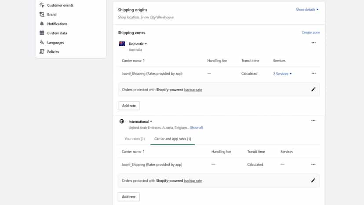This screenshot has height=205, width=364.
Task: Click the Policies icon
Action: (x=42, y=51)
